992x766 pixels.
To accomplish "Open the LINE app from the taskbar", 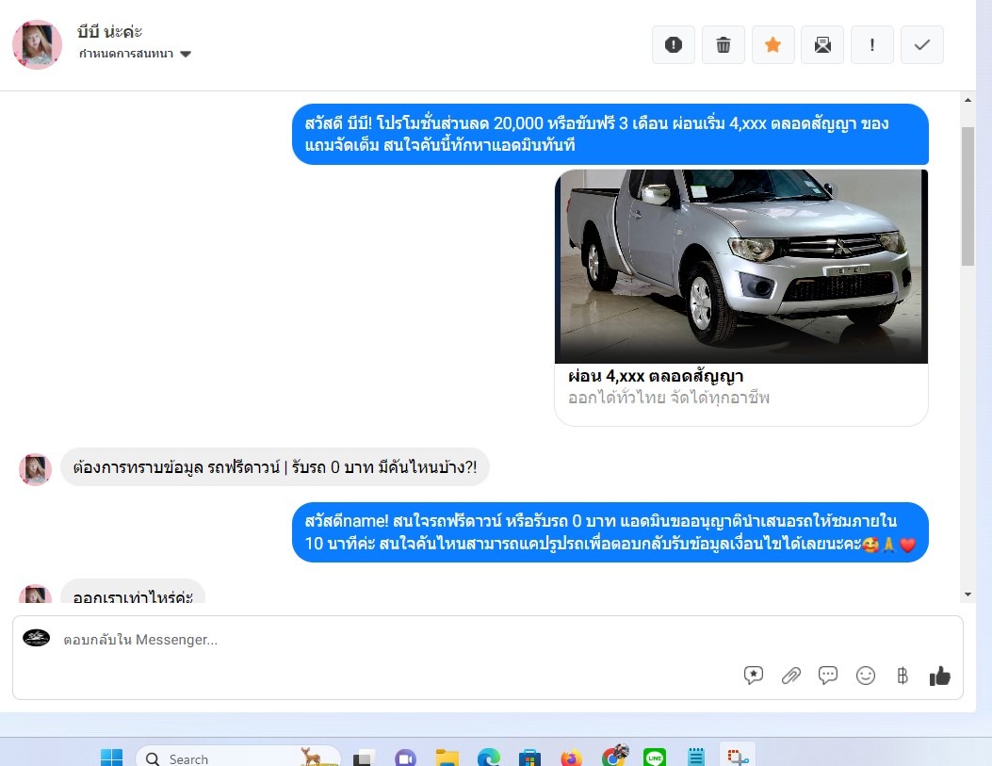I will point(655,758).
